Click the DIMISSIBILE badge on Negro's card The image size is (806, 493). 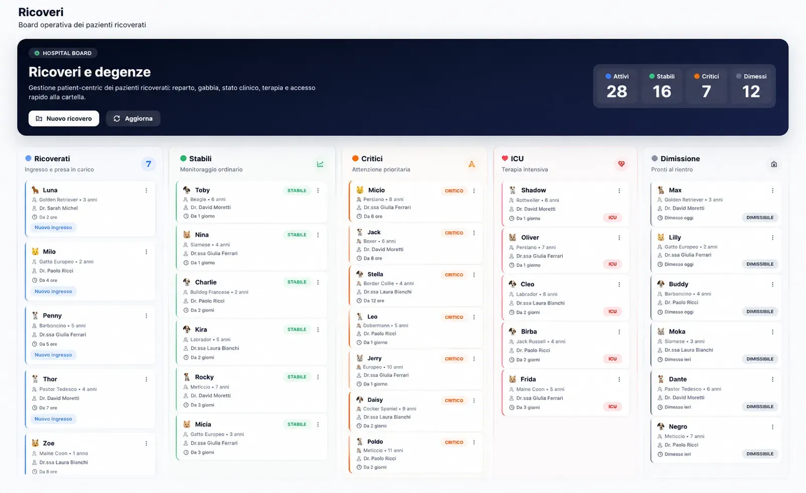(760, 454)
